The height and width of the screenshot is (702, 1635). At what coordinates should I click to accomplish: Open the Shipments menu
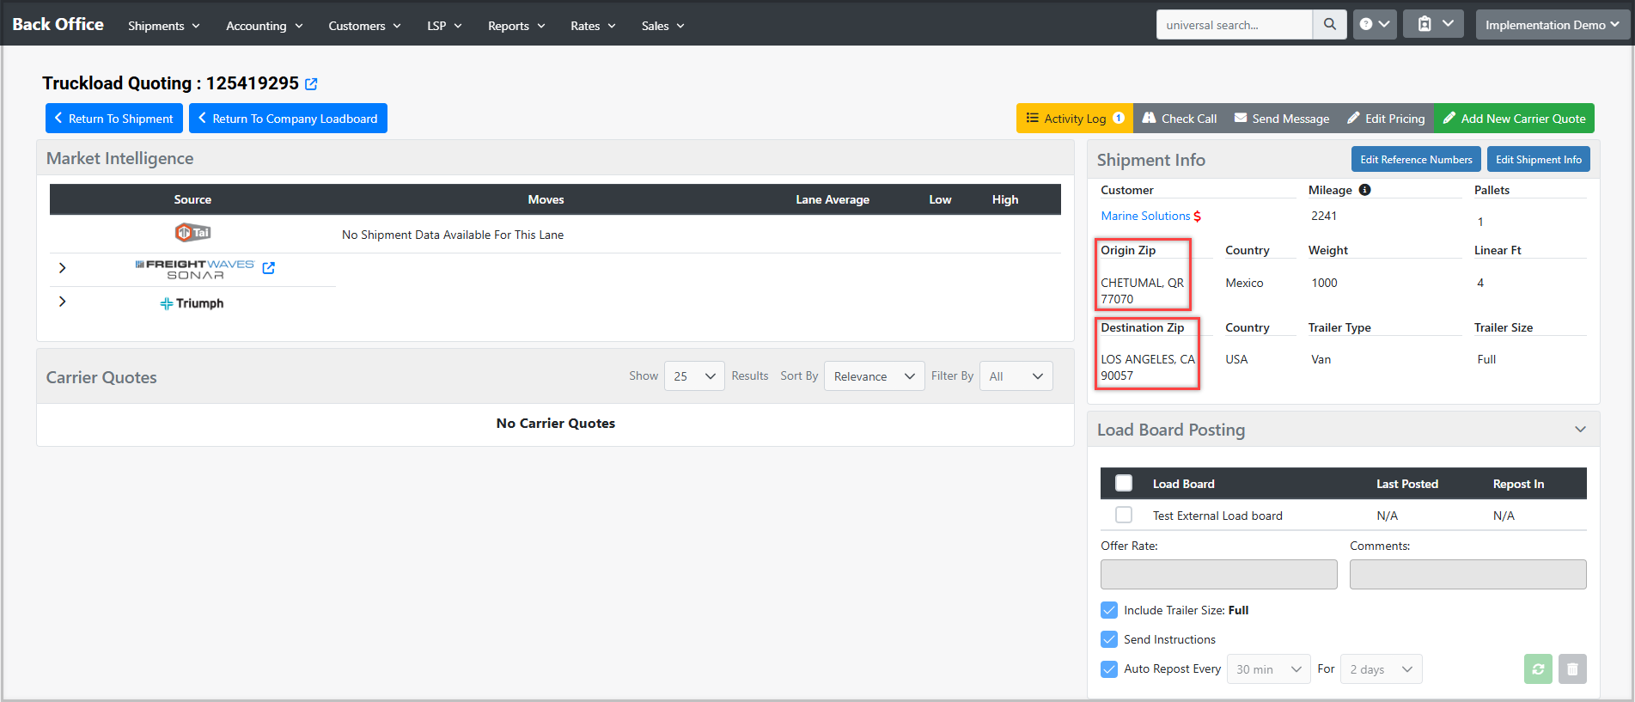pos(163,26)
